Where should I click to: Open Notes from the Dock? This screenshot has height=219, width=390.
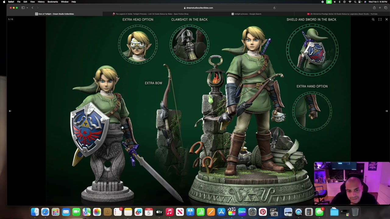(x=128, y=212)
